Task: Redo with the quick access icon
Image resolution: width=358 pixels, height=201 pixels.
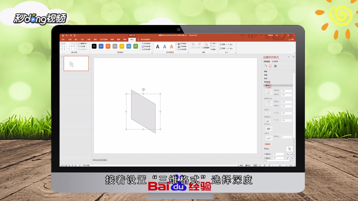Action: coord(71,35)
